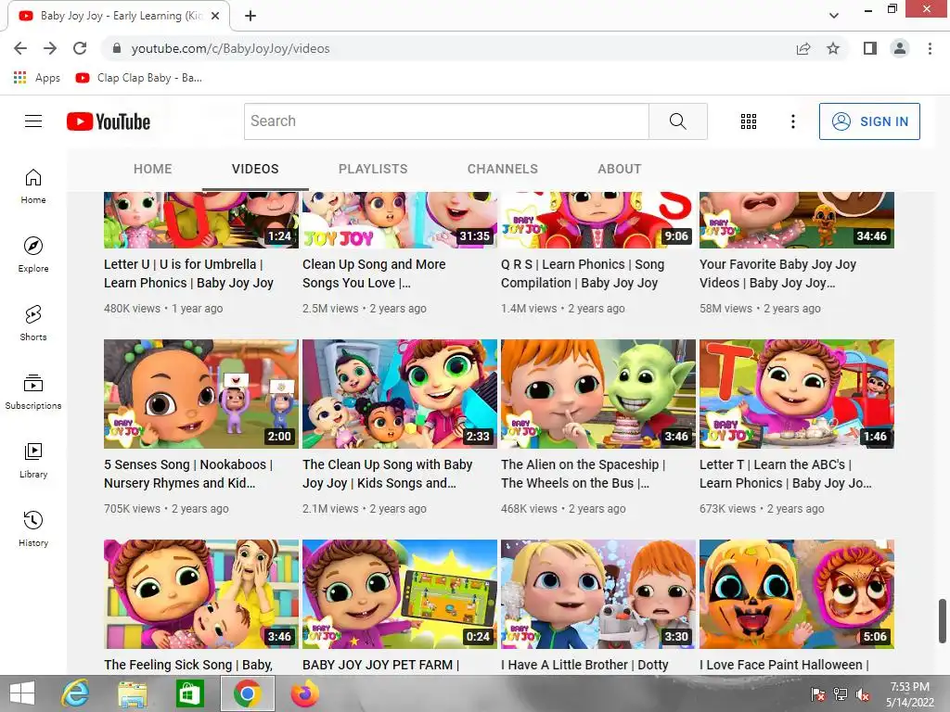Open Explore in the sidebar
Image resolution: width=950 pixels, height=712 pixels.
(x=33, y=254)
